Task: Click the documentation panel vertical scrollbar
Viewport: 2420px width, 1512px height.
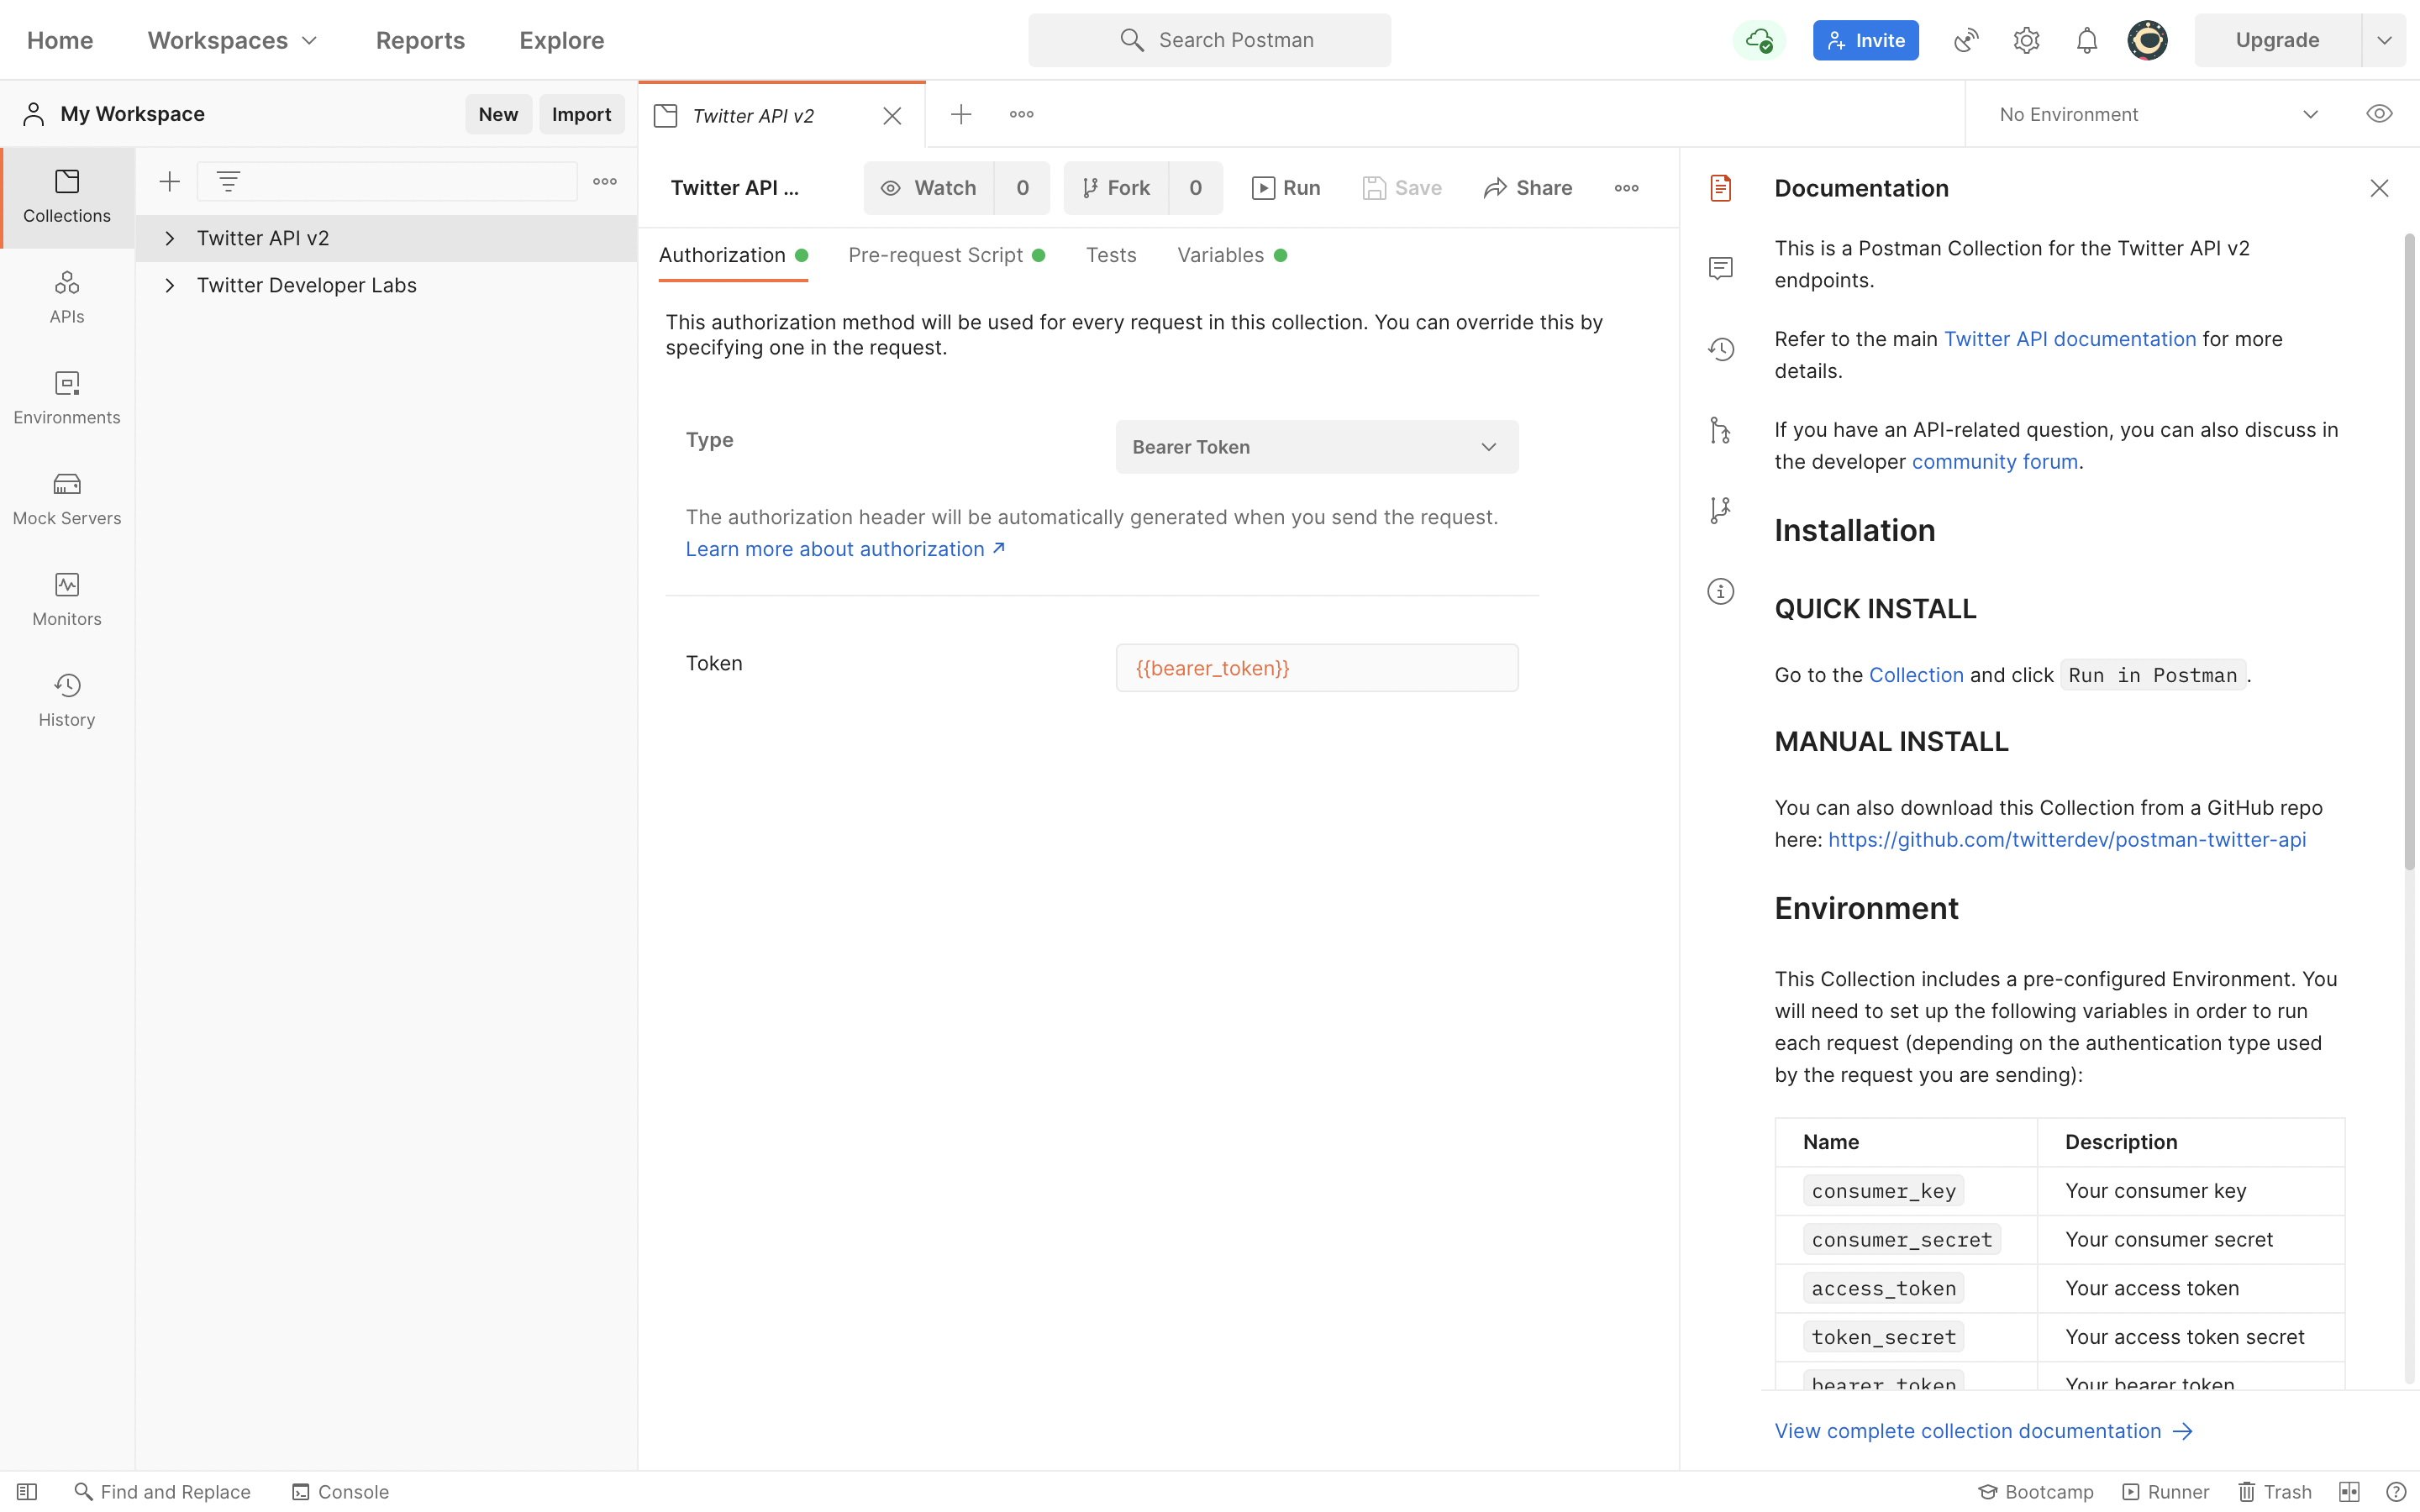Action: (x=2409, y=550)
